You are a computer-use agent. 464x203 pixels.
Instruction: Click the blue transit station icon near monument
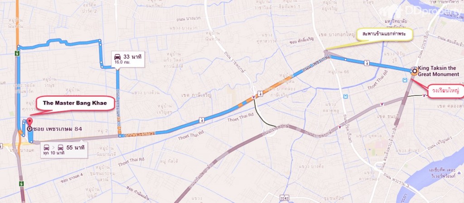click(405, 80)
